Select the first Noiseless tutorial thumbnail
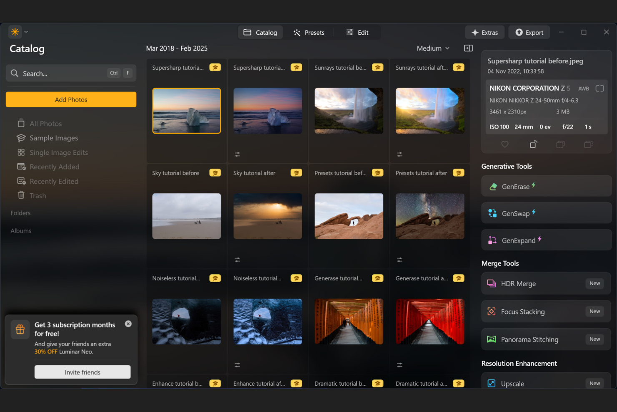Screen dimensions: 617x412 186,321
